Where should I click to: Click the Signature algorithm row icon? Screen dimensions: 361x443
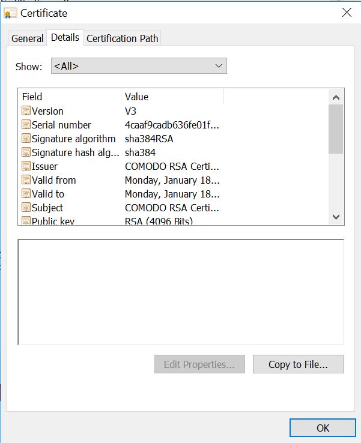point(26,139)
